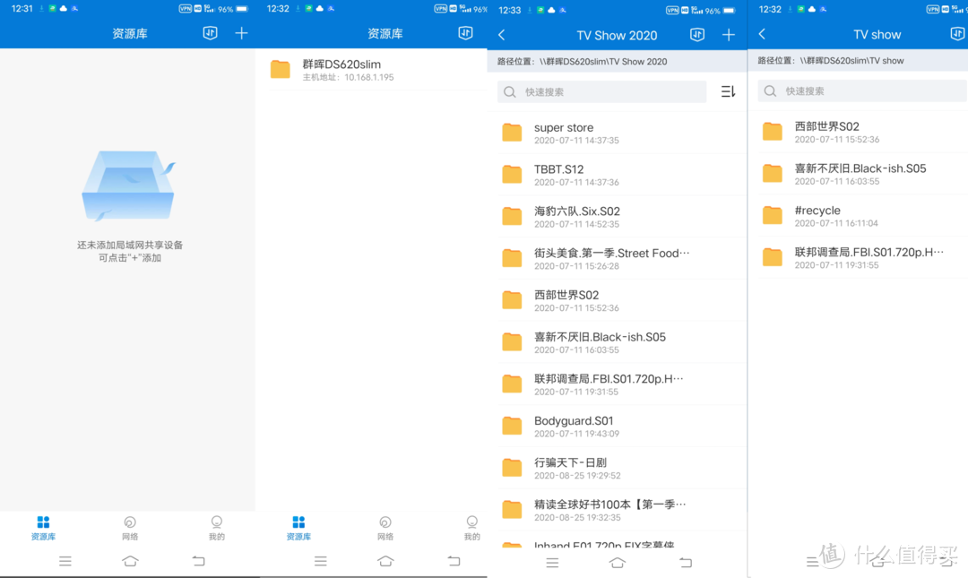Viewport: 968px width, 578px height.
Task: Tap the transfer icon on the TV Show 2020 screen
Action: pos(696,35)
